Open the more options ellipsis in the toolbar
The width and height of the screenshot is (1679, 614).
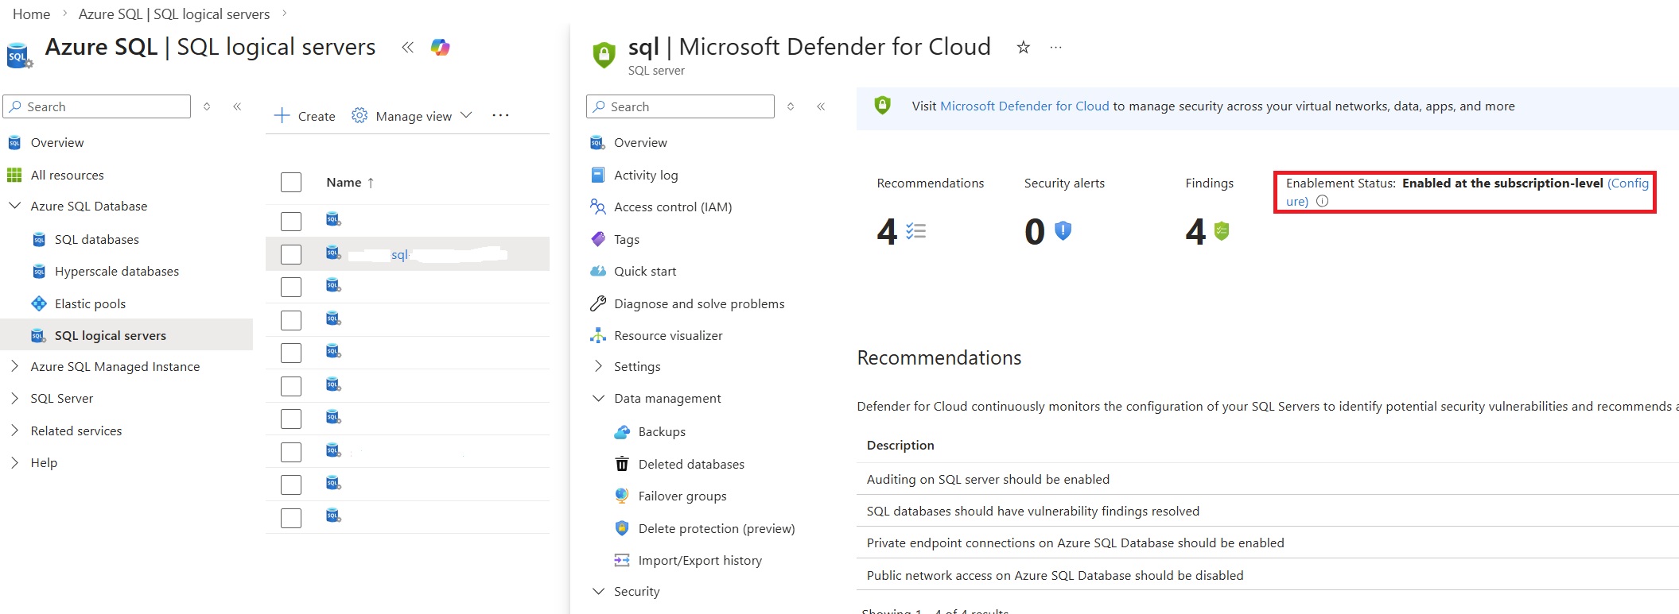pyautogui.click(x=500, y=116)
